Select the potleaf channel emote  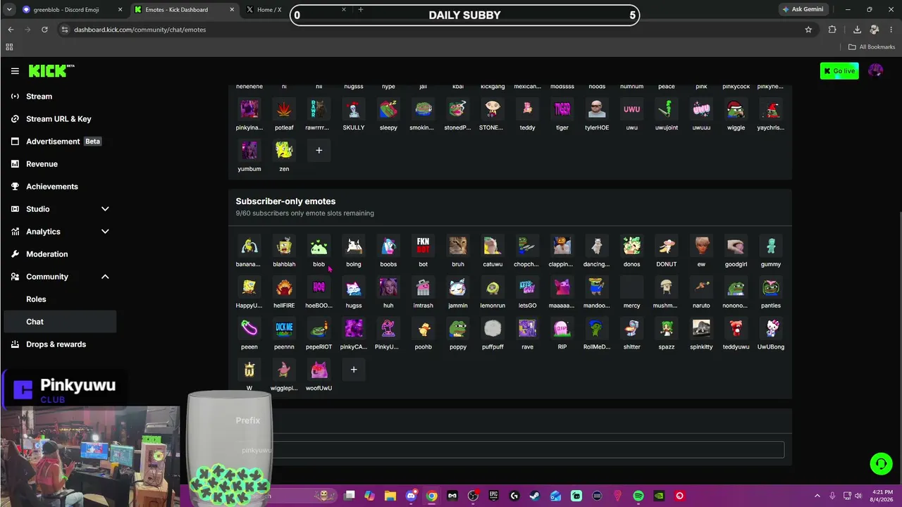pos(284,109)
